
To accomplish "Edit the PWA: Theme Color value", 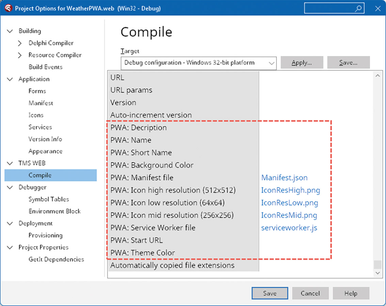I will point(315,253).
